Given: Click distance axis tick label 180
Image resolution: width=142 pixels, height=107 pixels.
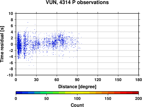Looking at the screenshot, I should [139, 80].
